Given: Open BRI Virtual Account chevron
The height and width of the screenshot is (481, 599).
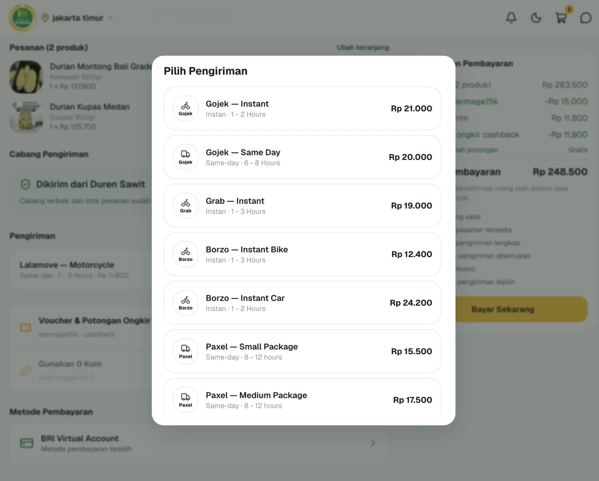Looking at the screenshot, I should (x=373, y=443).
